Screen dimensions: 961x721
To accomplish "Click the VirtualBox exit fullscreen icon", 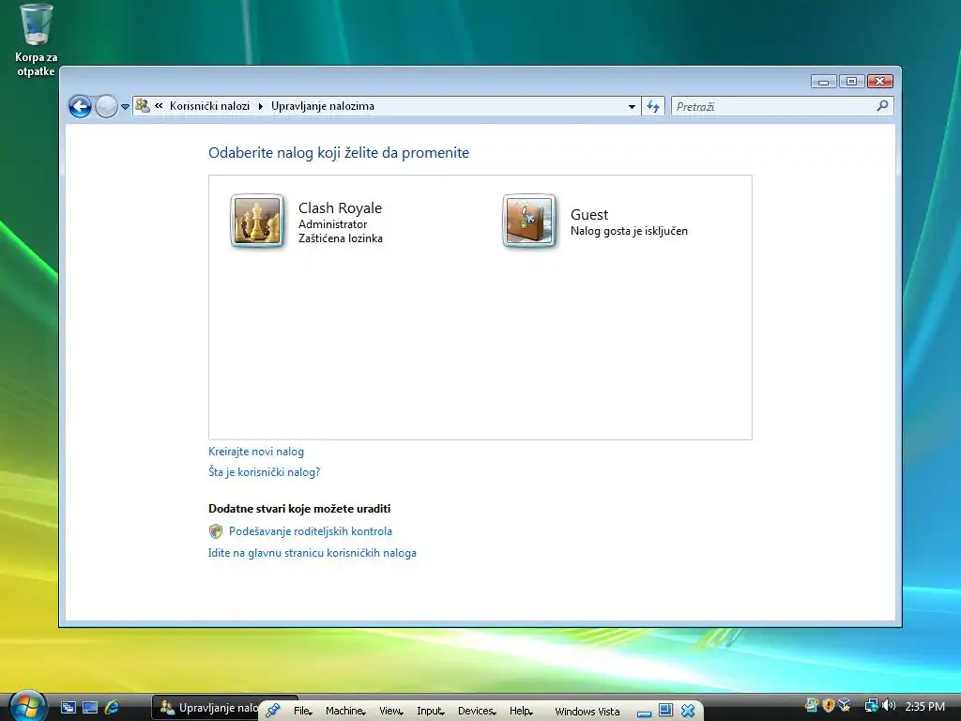I will (665, 710).
